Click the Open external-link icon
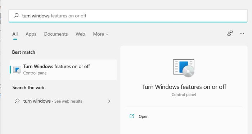252x134 pixels. [132, 116]
